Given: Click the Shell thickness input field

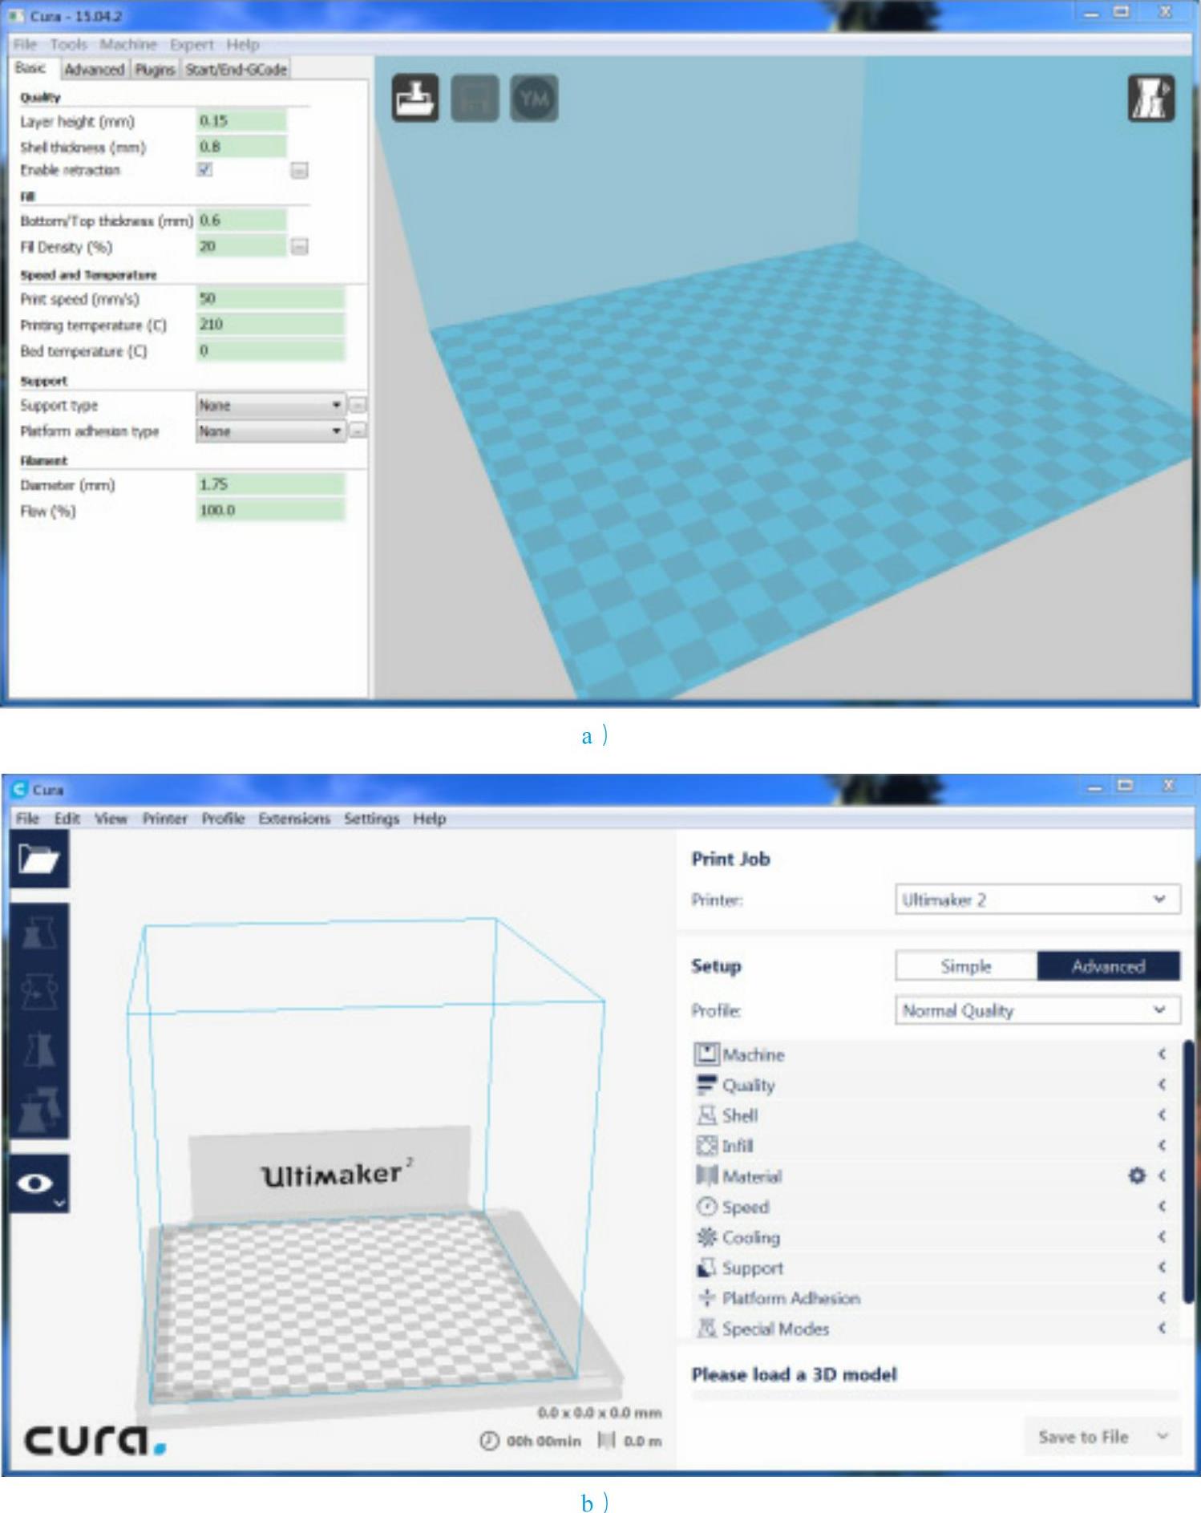Looking at the screenshot, I should (x=241, y=146).
